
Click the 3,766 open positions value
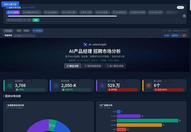20,86
